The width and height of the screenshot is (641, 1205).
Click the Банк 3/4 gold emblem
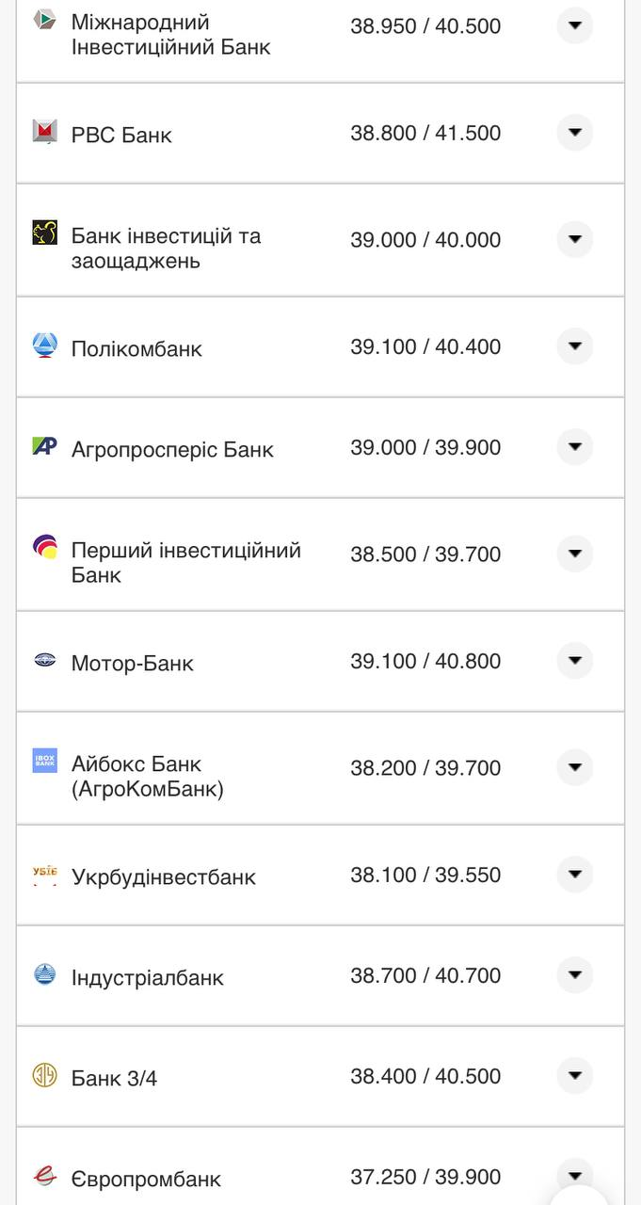pos(43,1076)
